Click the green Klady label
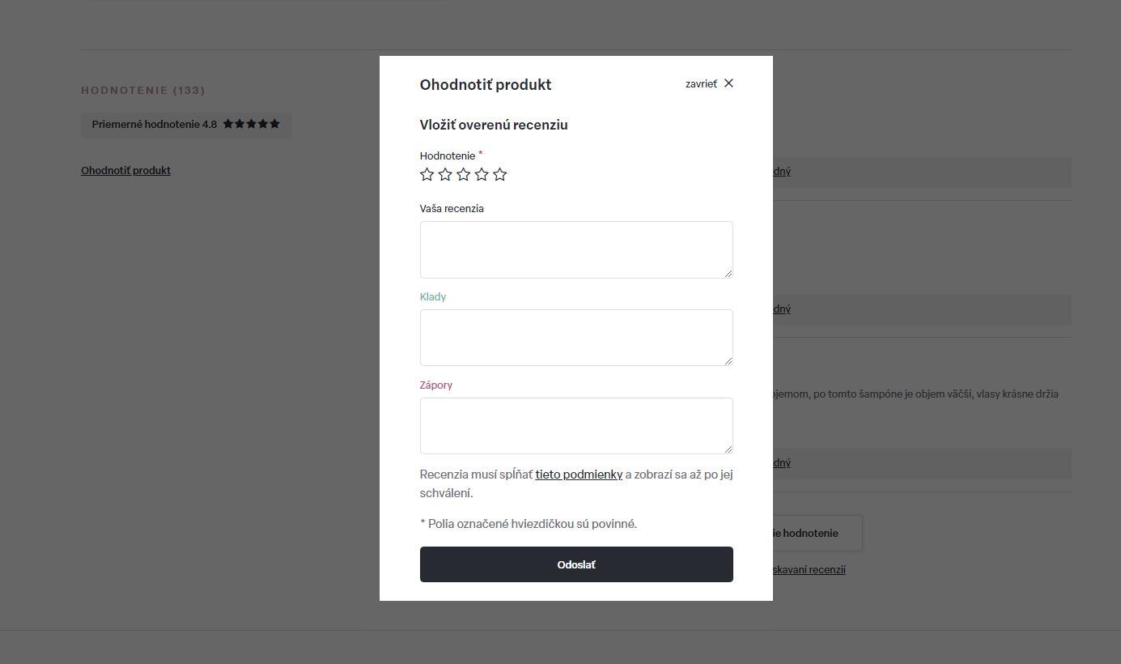The height and width of the screenshot is (664, 1121). [433, 296]
